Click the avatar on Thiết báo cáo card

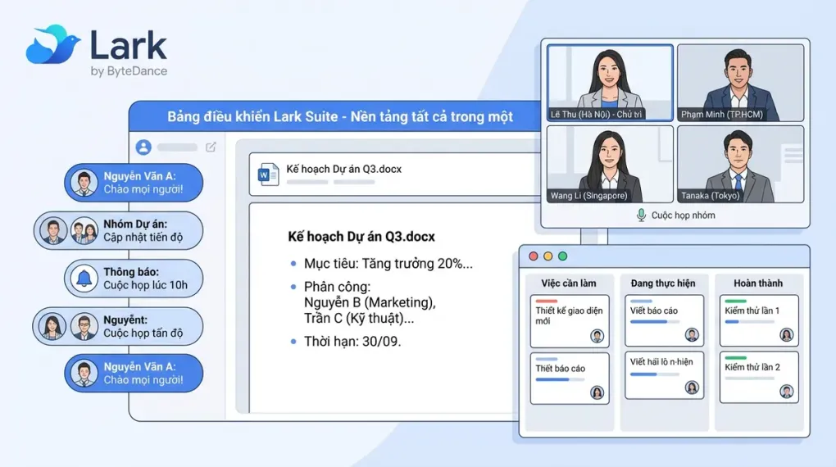click(x=597, y=392)
